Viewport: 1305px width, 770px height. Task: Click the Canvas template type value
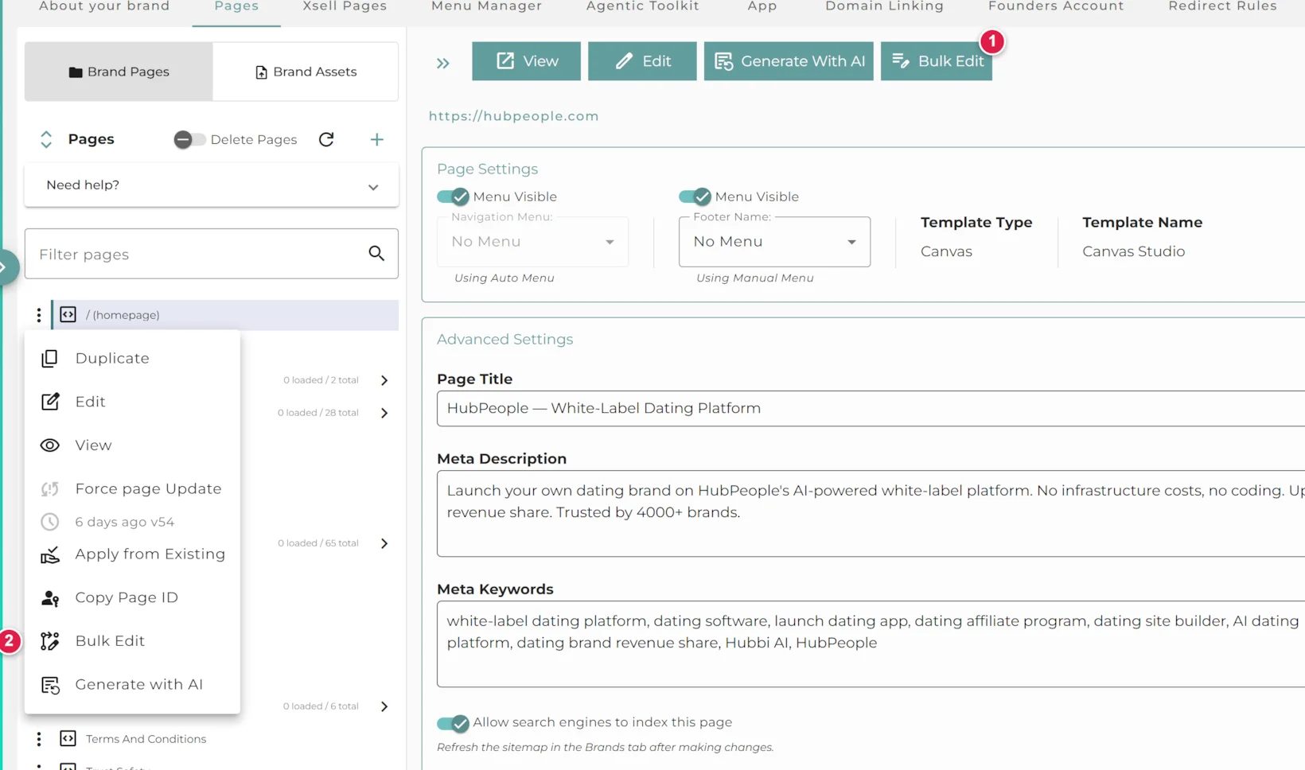(x=946, y=251)
